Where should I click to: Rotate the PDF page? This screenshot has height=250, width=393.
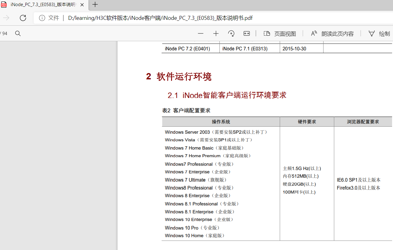[231, 34]
